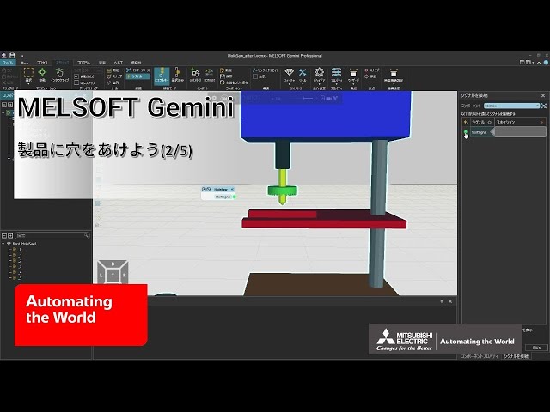Click the green port on viewport startsignal tag
This screenshot has width=550, height=412.
tap(235, 197)
